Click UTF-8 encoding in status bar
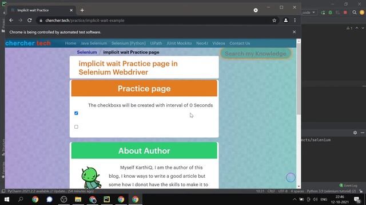This screenshot has width=366, height=205. (283, 191)
